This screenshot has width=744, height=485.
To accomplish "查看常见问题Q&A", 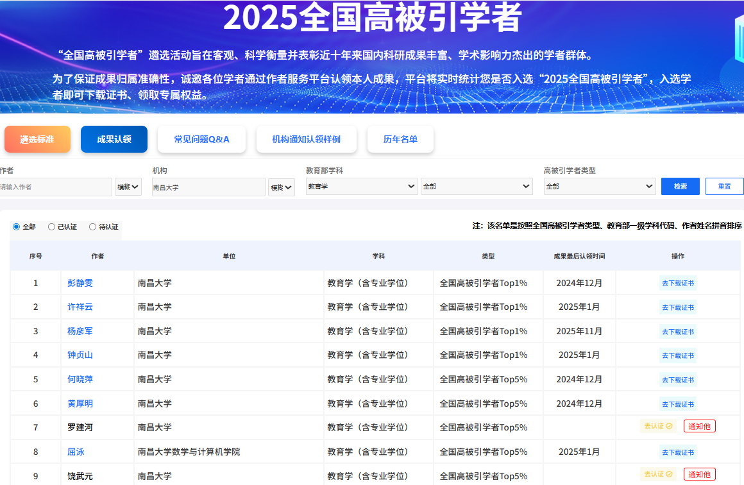I will (201, 139).
